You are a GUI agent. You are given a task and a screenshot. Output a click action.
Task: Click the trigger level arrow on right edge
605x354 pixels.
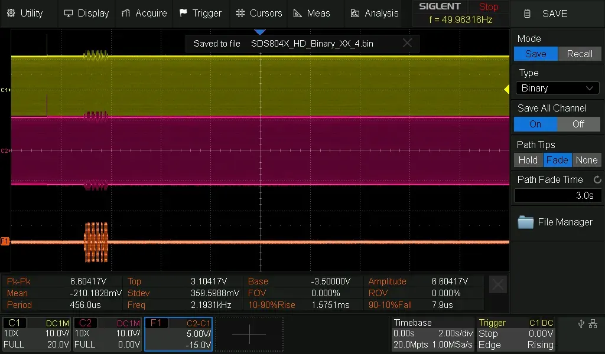click(x=506, y=89)
